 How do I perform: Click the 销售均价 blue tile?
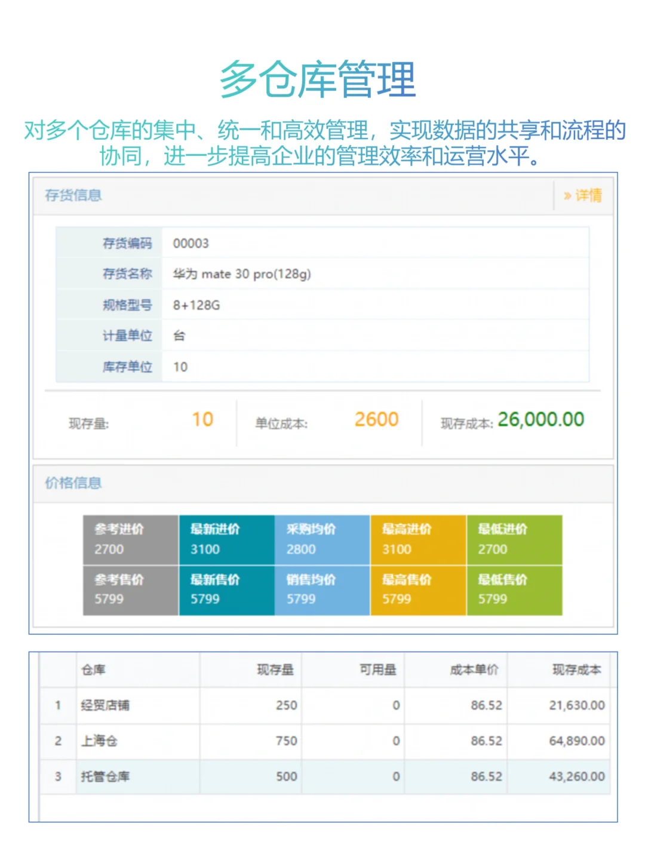(x=322, y=589)
